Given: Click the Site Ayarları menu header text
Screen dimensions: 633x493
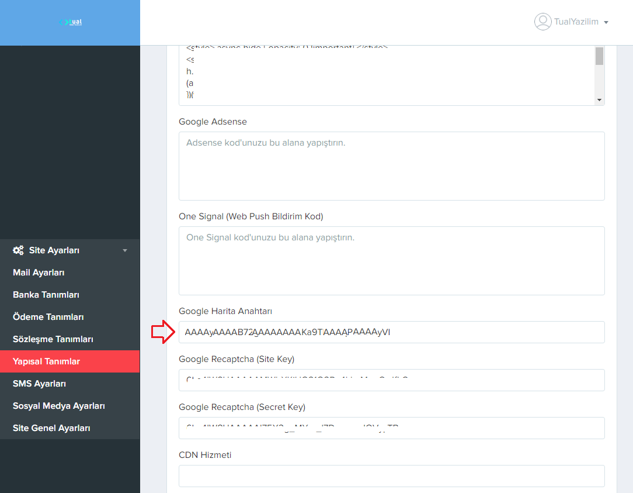Looking at the screenshot, I should click(54, 250).
